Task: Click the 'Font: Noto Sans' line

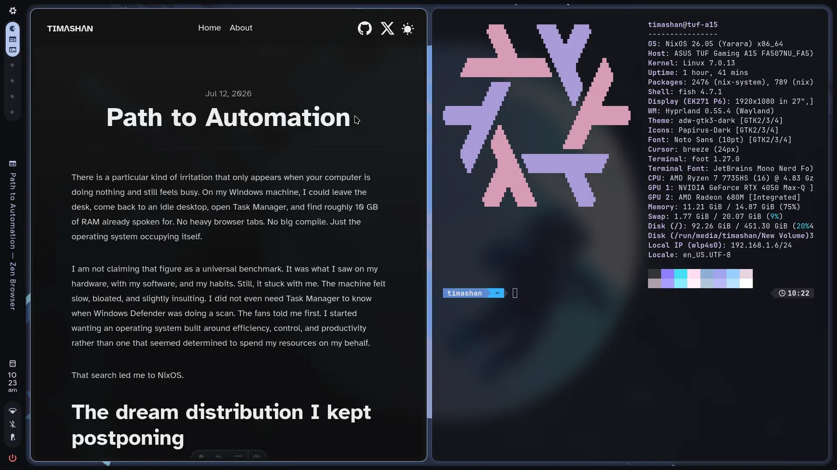Action: pyautogui.click(x=720, y=140)
